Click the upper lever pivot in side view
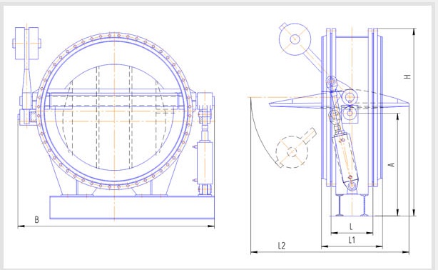Image resolution: width=438 pixels, height=270 pixels. (332, 82)
